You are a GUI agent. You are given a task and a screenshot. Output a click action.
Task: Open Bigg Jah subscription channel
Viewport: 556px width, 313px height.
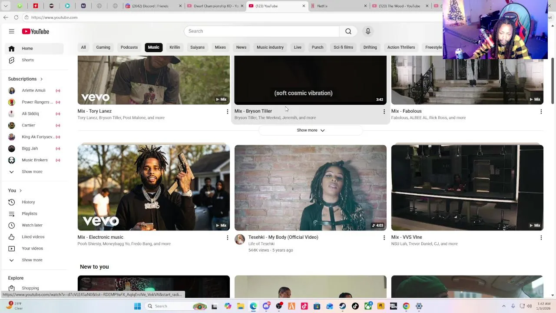click(x=35, y=149)
